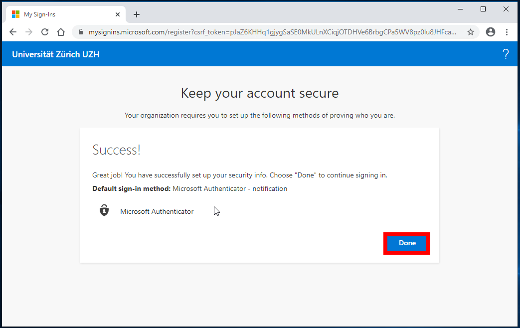Open the browser home page
The image size is (520, 328).
pyautogui.click(x=61, y=32)
